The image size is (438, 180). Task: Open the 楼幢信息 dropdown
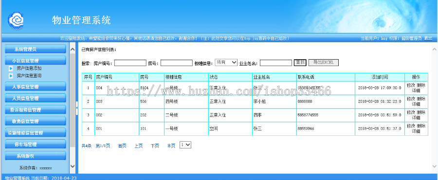point(226,63)
